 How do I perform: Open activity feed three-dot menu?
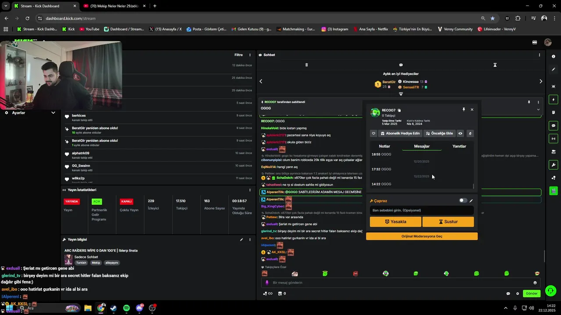click(x=250, y=55)
